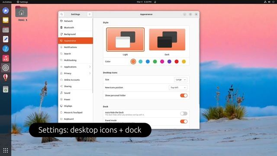Click the sidebar scrollbar in Settings
The image size is (277, 156).
(x=93, y=56)
